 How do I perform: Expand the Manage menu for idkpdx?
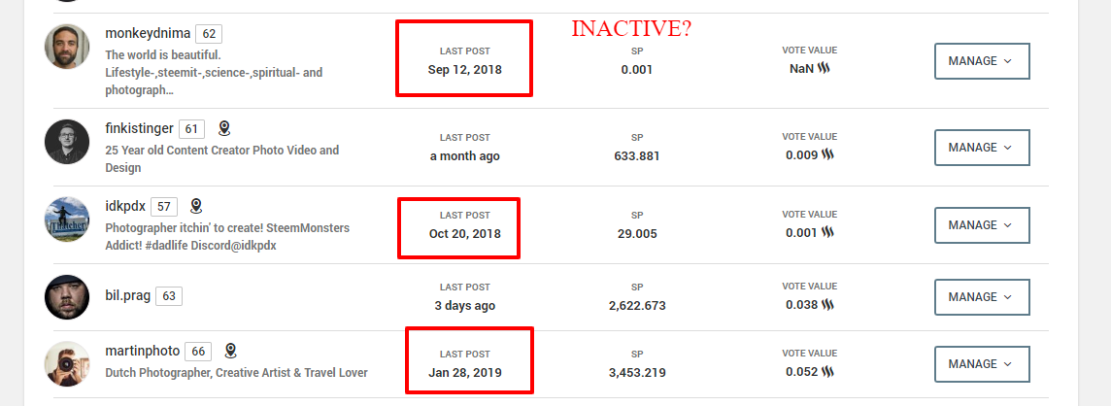pyautogui.click(x=981, y=224)
